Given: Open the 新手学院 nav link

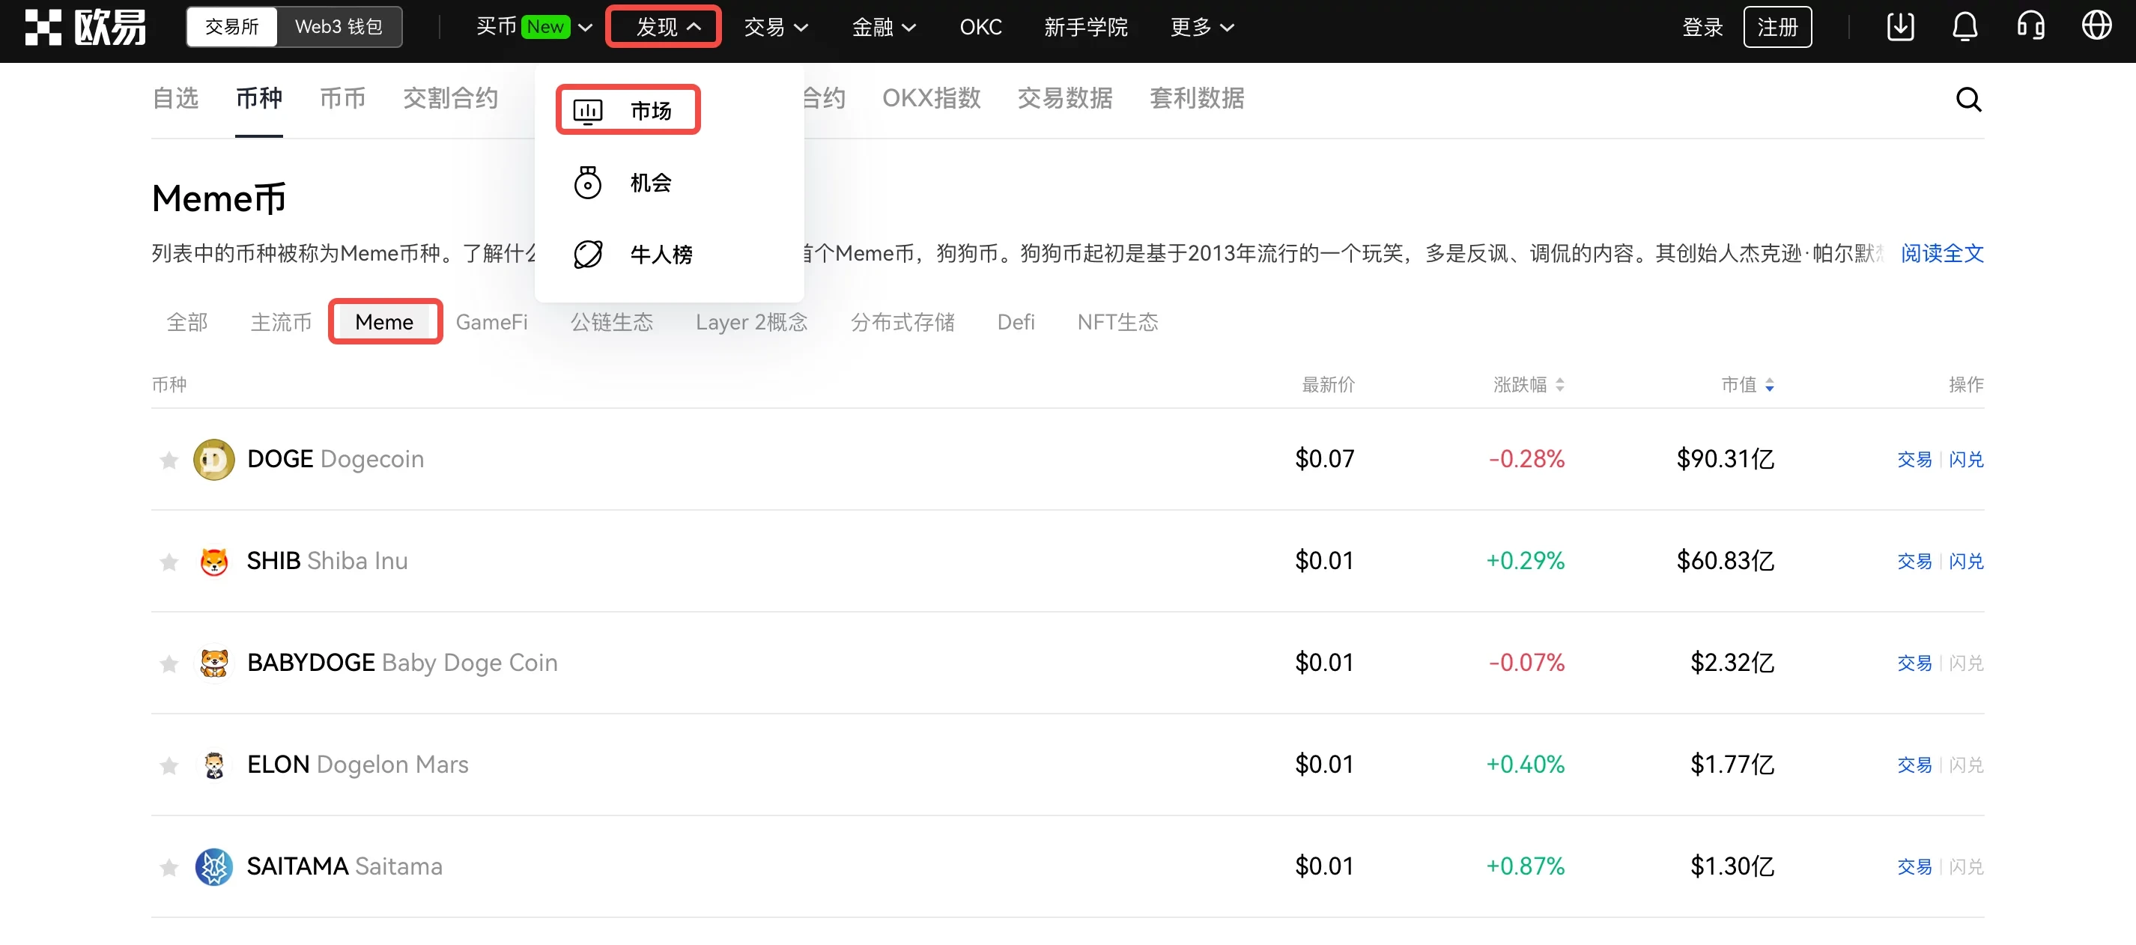Looking at the screenshot, I should click(1085, 28).
